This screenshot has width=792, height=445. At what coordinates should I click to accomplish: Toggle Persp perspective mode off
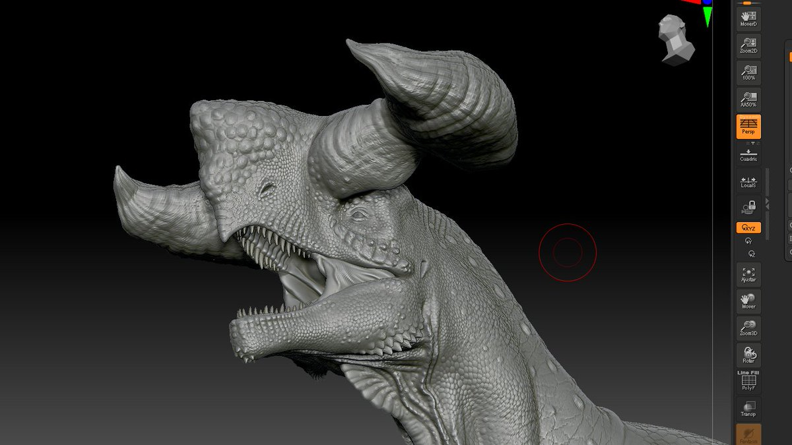point(748,126)
